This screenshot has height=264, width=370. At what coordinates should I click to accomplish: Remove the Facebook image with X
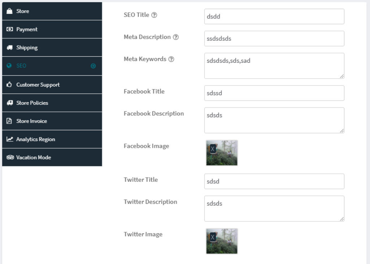click(213, 149)
